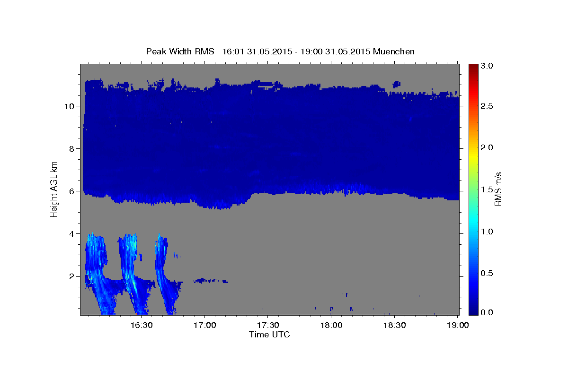Click the first low-level precipitation streak

pos(99,273)
